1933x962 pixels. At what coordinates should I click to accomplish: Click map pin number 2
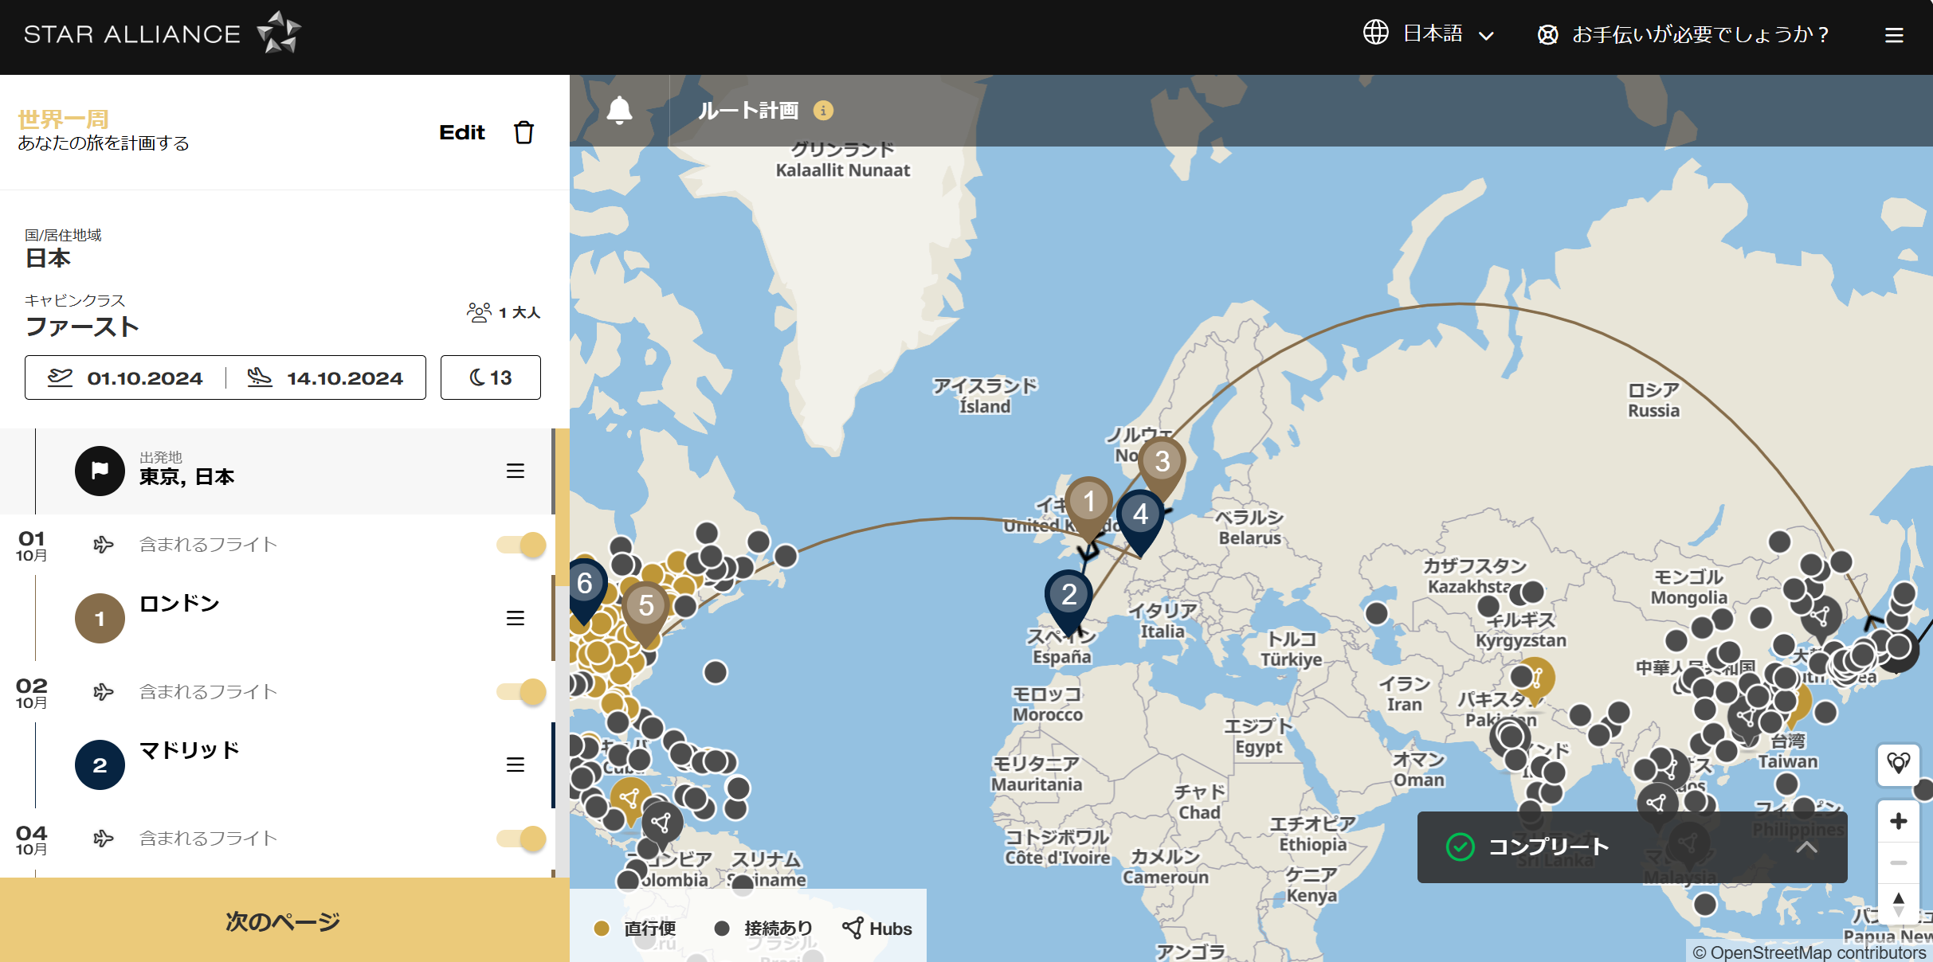[x=1068, y=596]
